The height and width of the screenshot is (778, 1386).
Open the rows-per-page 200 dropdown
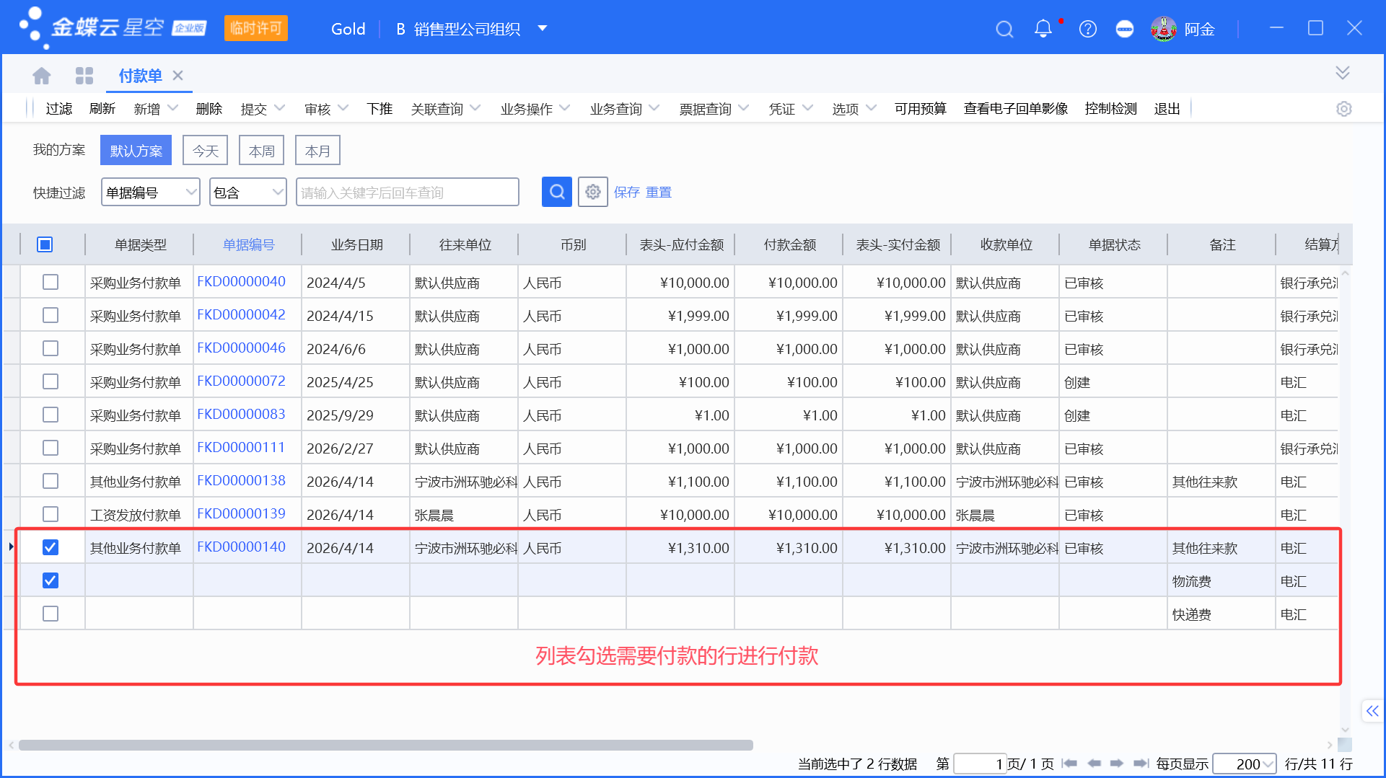[x=1245, y=764]
